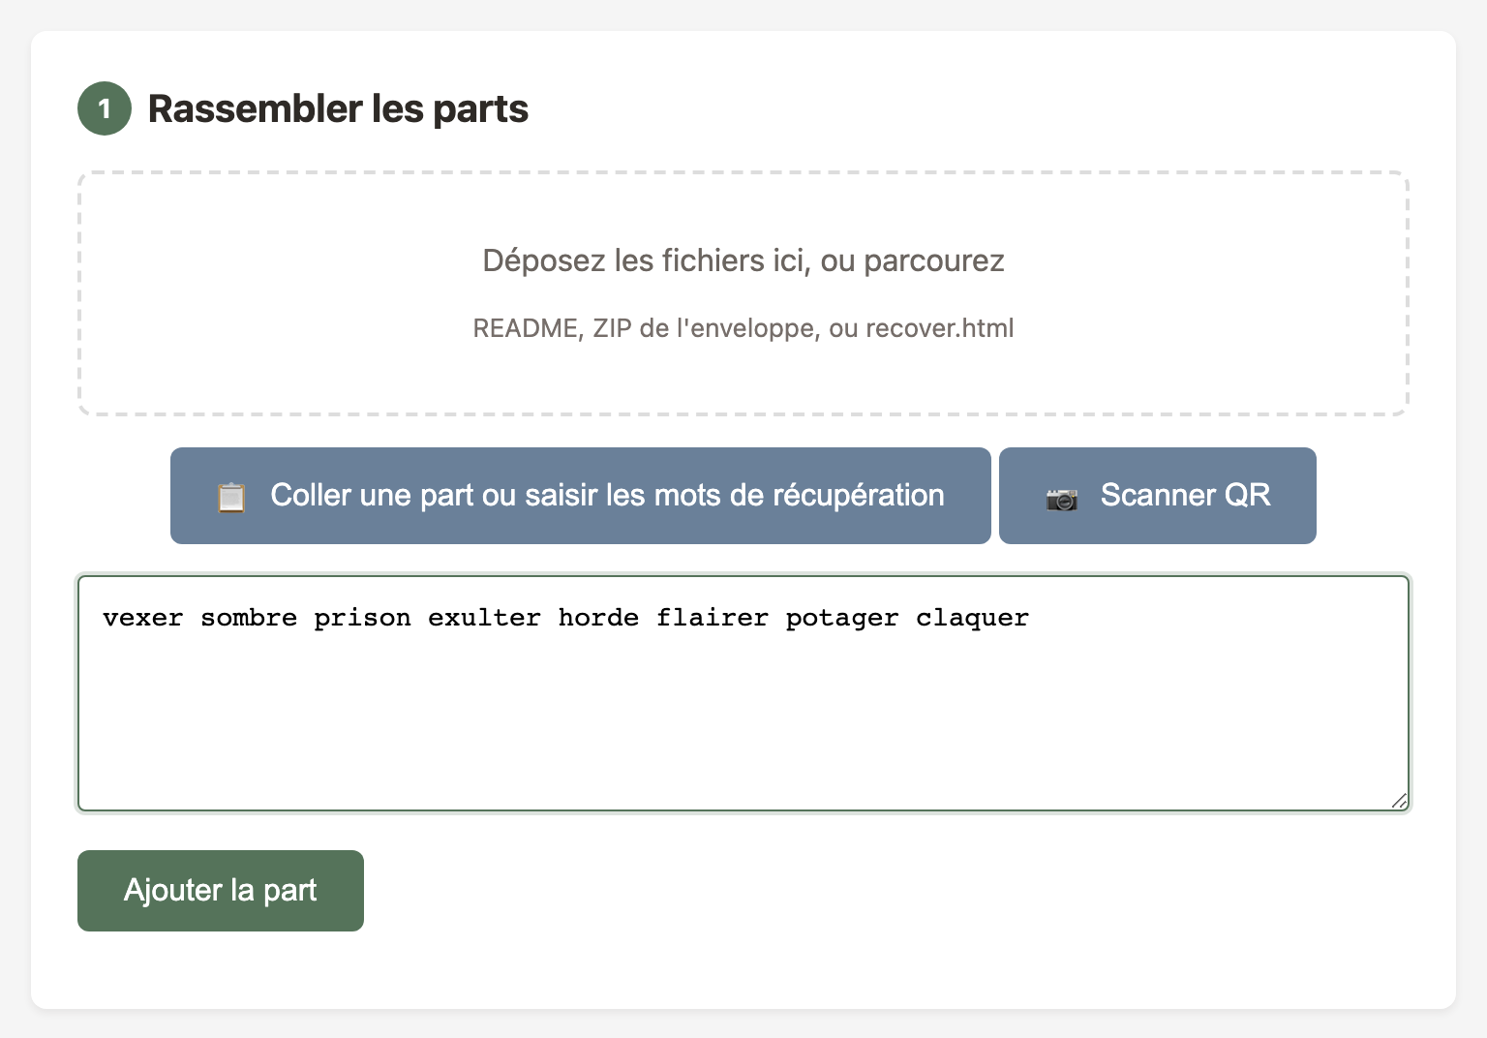Click the README, ZIP hint text
This screenshot has height=1038, width=1487.
click(x=743, y=327)
